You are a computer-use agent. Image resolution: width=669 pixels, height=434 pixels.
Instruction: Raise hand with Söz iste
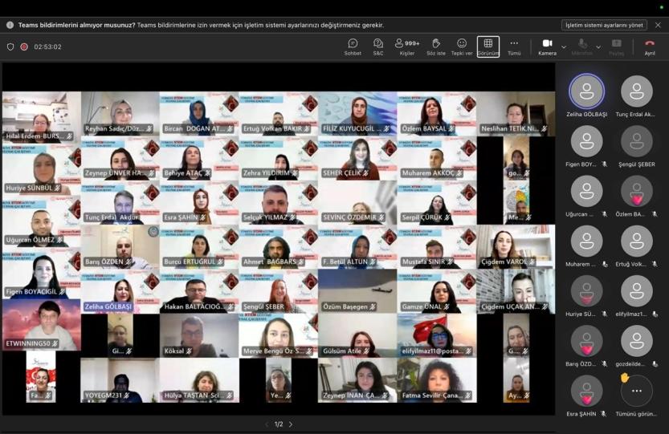tap(435, 46)
